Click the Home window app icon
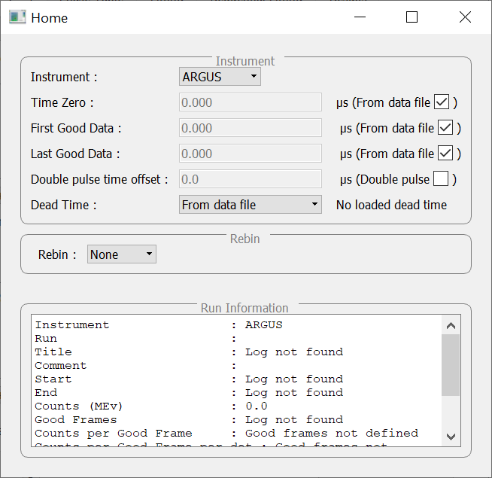This screenshot has height=478, width=492. pyautogui.click(x=17, y=17)
